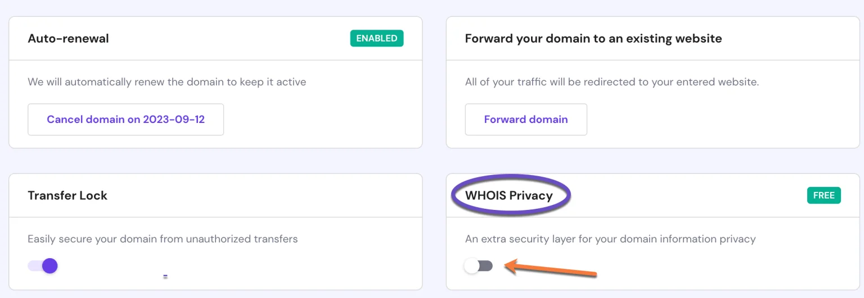Image resolution: width=864 pixels, height=298 pixels.
Task: Open the Forward domain button
Action: [x=525, y=120]
